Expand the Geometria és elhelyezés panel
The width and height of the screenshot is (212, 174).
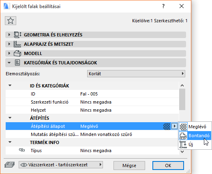pos(9,35)
